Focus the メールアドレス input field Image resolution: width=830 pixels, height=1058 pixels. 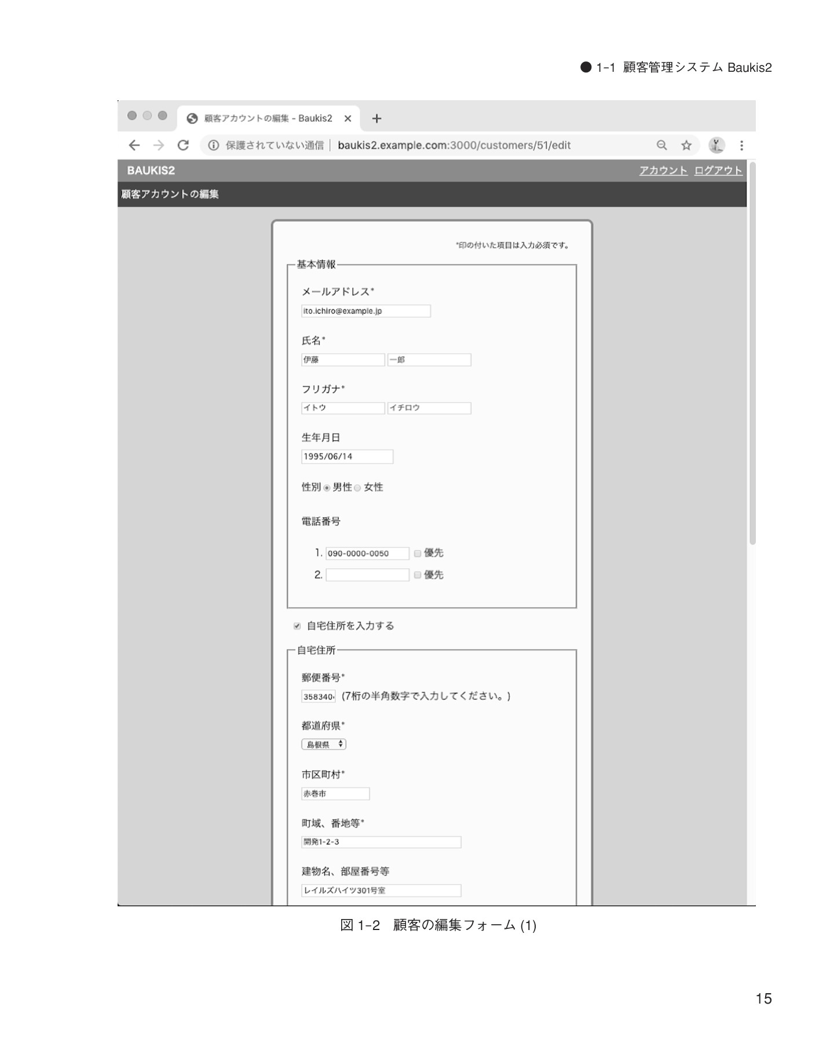366,311
